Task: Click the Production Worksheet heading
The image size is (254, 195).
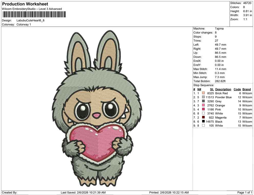Action: (x=25, y=4)
